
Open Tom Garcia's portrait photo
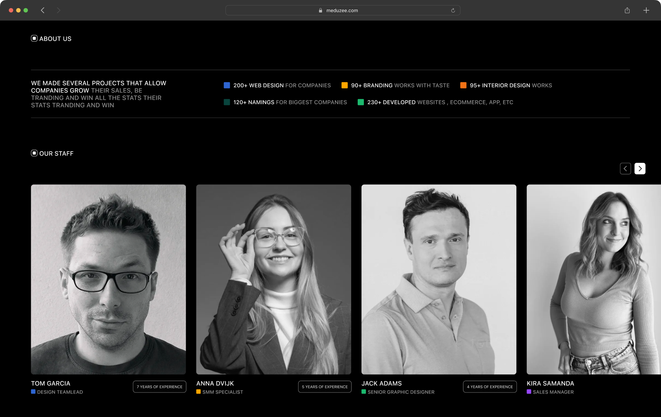pyautogui.click(x=108, y=279)
